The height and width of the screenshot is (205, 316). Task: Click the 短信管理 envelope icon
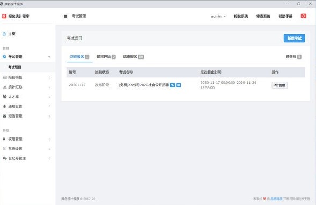tap(5, 116)
